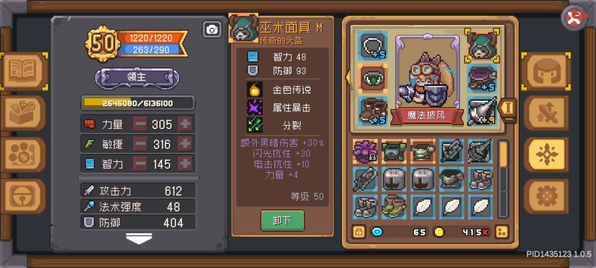
Task: Toggle the inventory lock icon
Action: [x=358, y=232]
